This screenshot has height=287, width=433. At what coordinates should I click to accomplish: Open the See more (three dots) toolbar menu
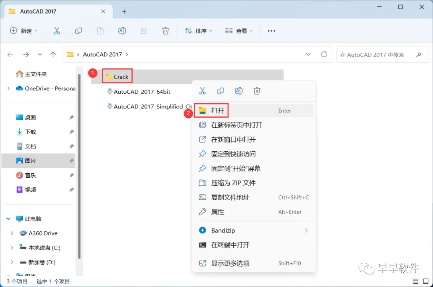[271, 31]
